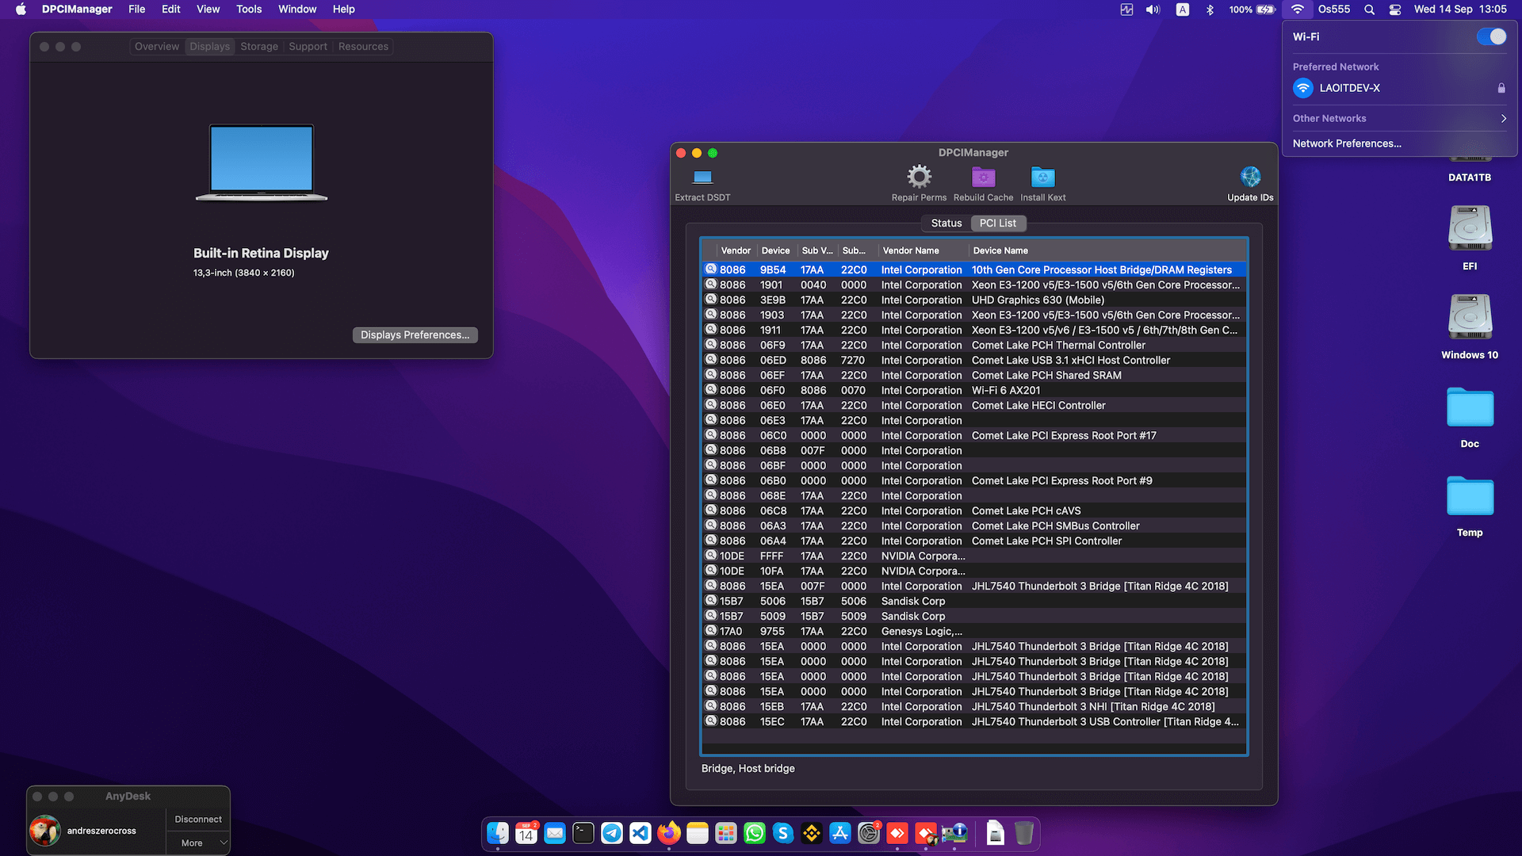Open Visual Studio Code from the Dock
Image resolution: width=1522 pixels, height=856 pixels.
(641, 833)
